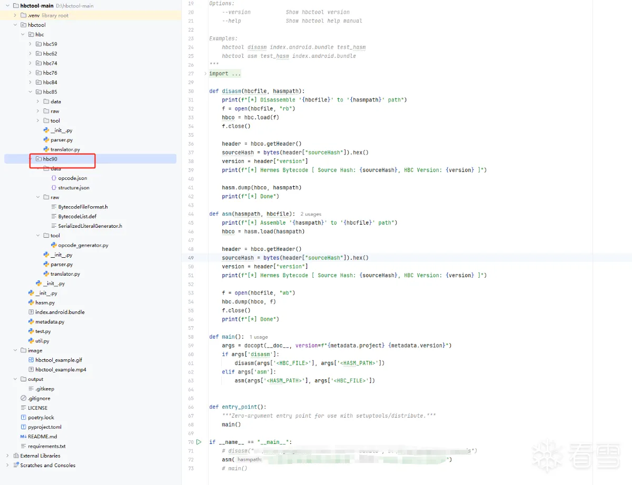
Task: Click the Python file icon beside hasm.py
Action: point(31,302)
